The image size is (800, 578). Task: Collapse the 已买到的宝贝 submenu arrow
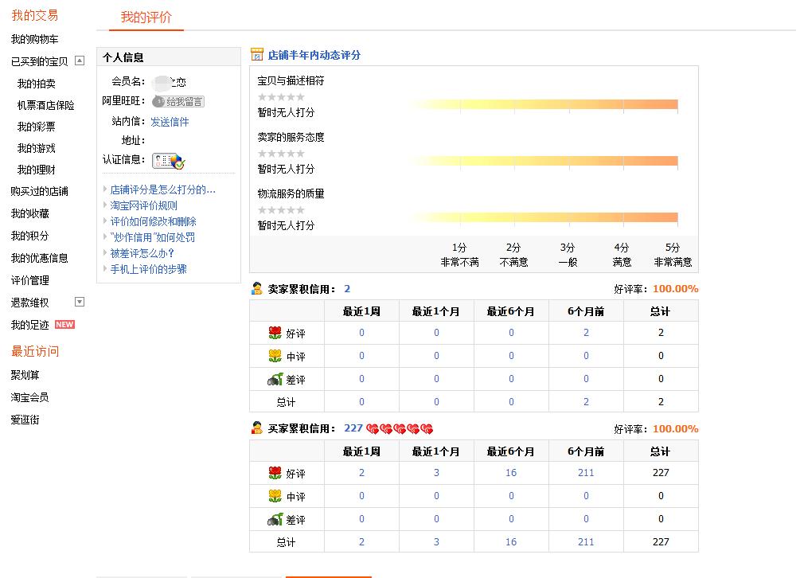(80, 61)
